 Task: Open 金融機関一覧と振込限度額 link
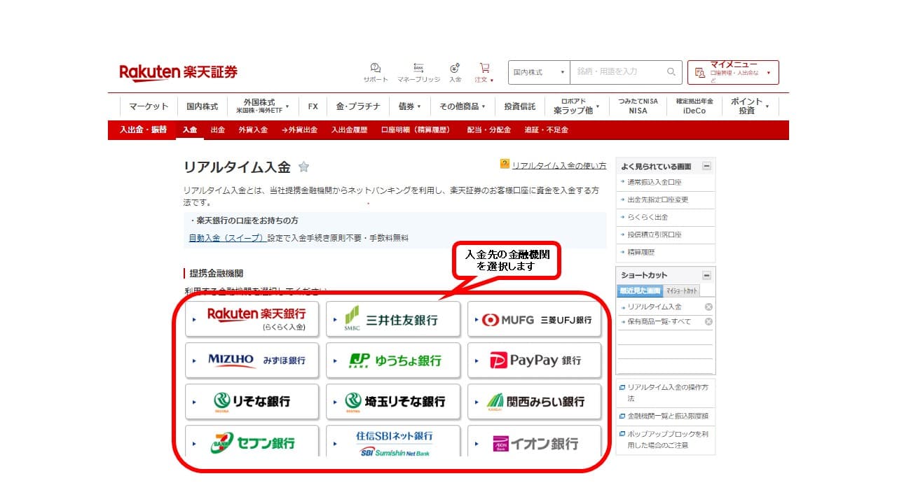(x=668, y=416)
